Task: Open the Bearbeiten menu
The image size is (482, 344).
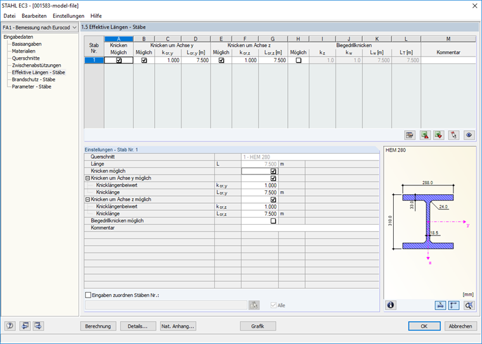Action: coord(34,16)
